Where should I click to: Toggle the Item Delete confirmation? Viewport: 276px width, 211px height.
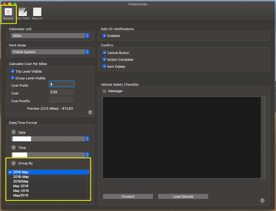[105, 67]
